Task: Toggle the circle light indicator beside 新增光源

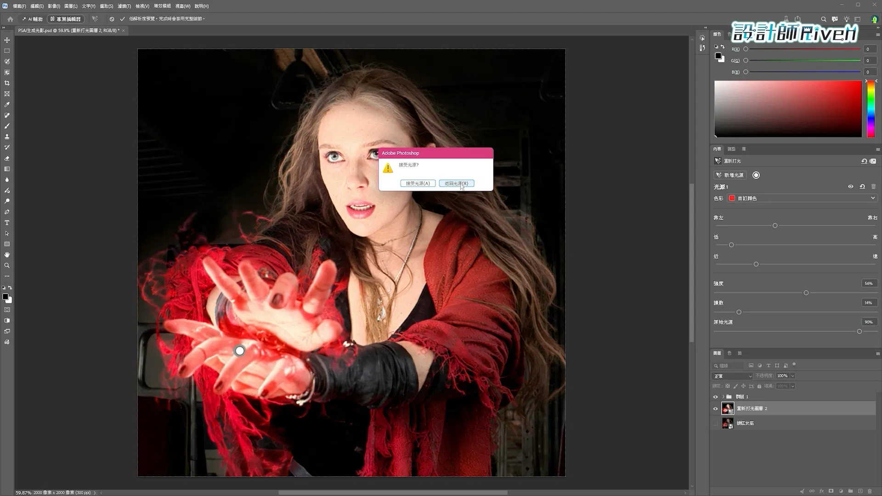Action: coord(756,175)
